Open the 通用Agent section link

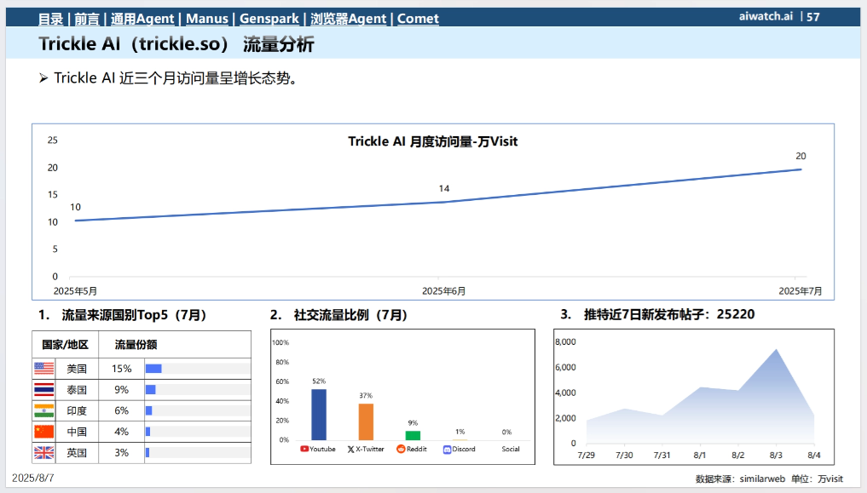[x=142, y=19]
